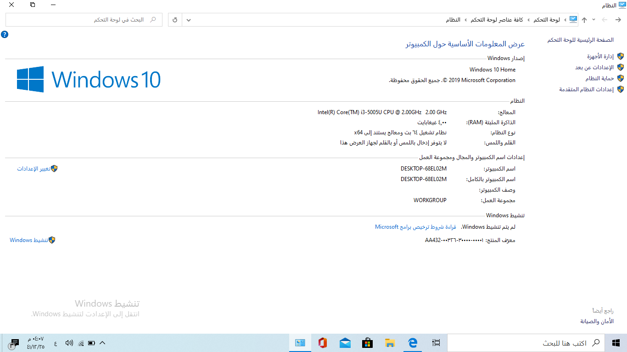Viewport: 627px width, 352px height.
Task: Click the computer icon in the address bar
Action: pos(573,20)
